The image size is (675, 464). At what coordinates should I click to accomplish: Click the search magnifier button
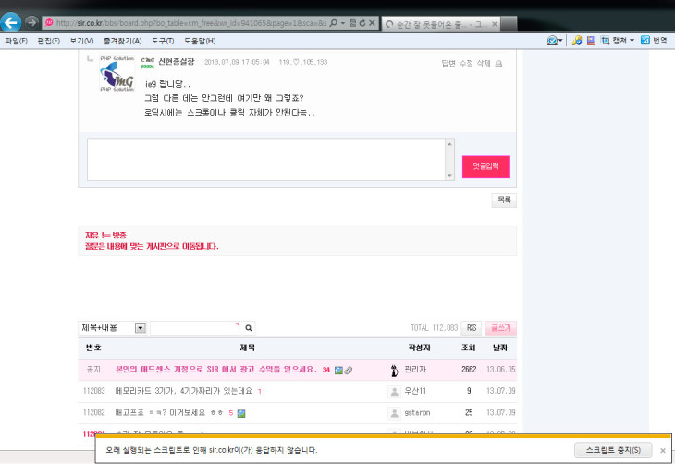(x=249, y=328)
